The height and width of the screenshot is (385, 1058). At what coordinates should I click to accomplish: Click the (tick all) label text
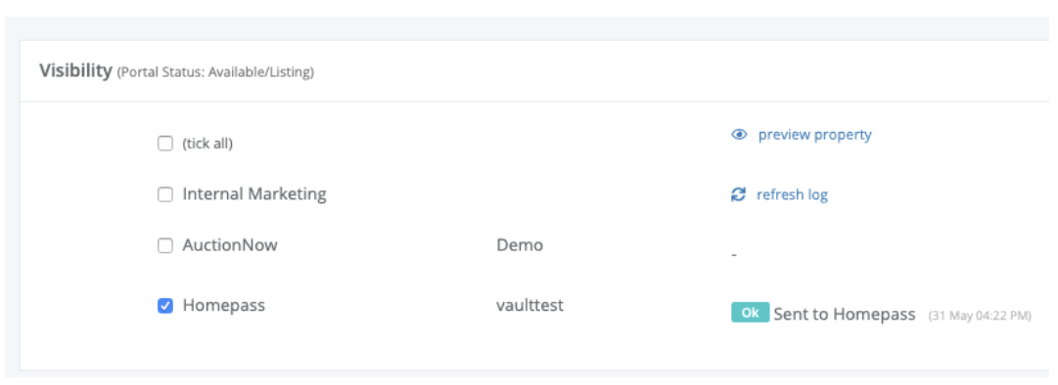click(x=207, y=144)
